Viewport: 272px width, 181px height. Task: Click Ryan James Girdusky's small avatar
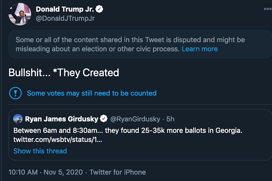(x=18, y=119)
